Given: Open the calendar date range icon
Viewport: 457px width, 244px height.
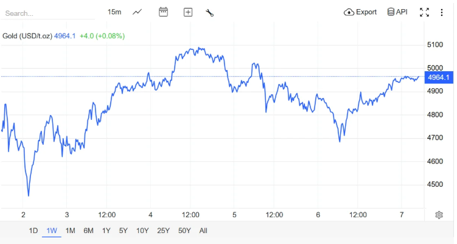Looking at the screenshot, I should pyautogui.click(x=163, y=12).
